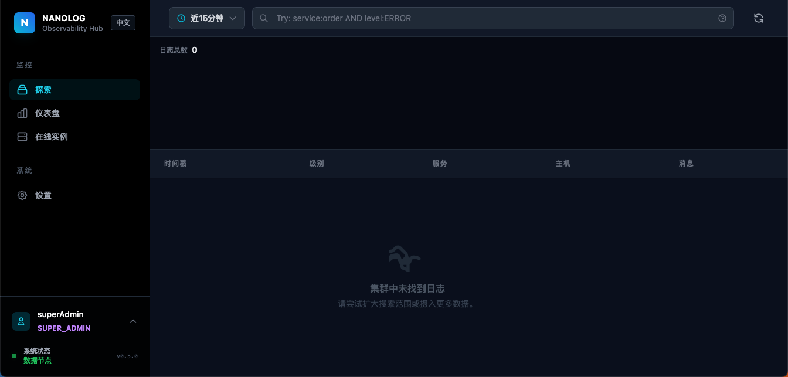Open query syntax help via question mark icon

722,18
